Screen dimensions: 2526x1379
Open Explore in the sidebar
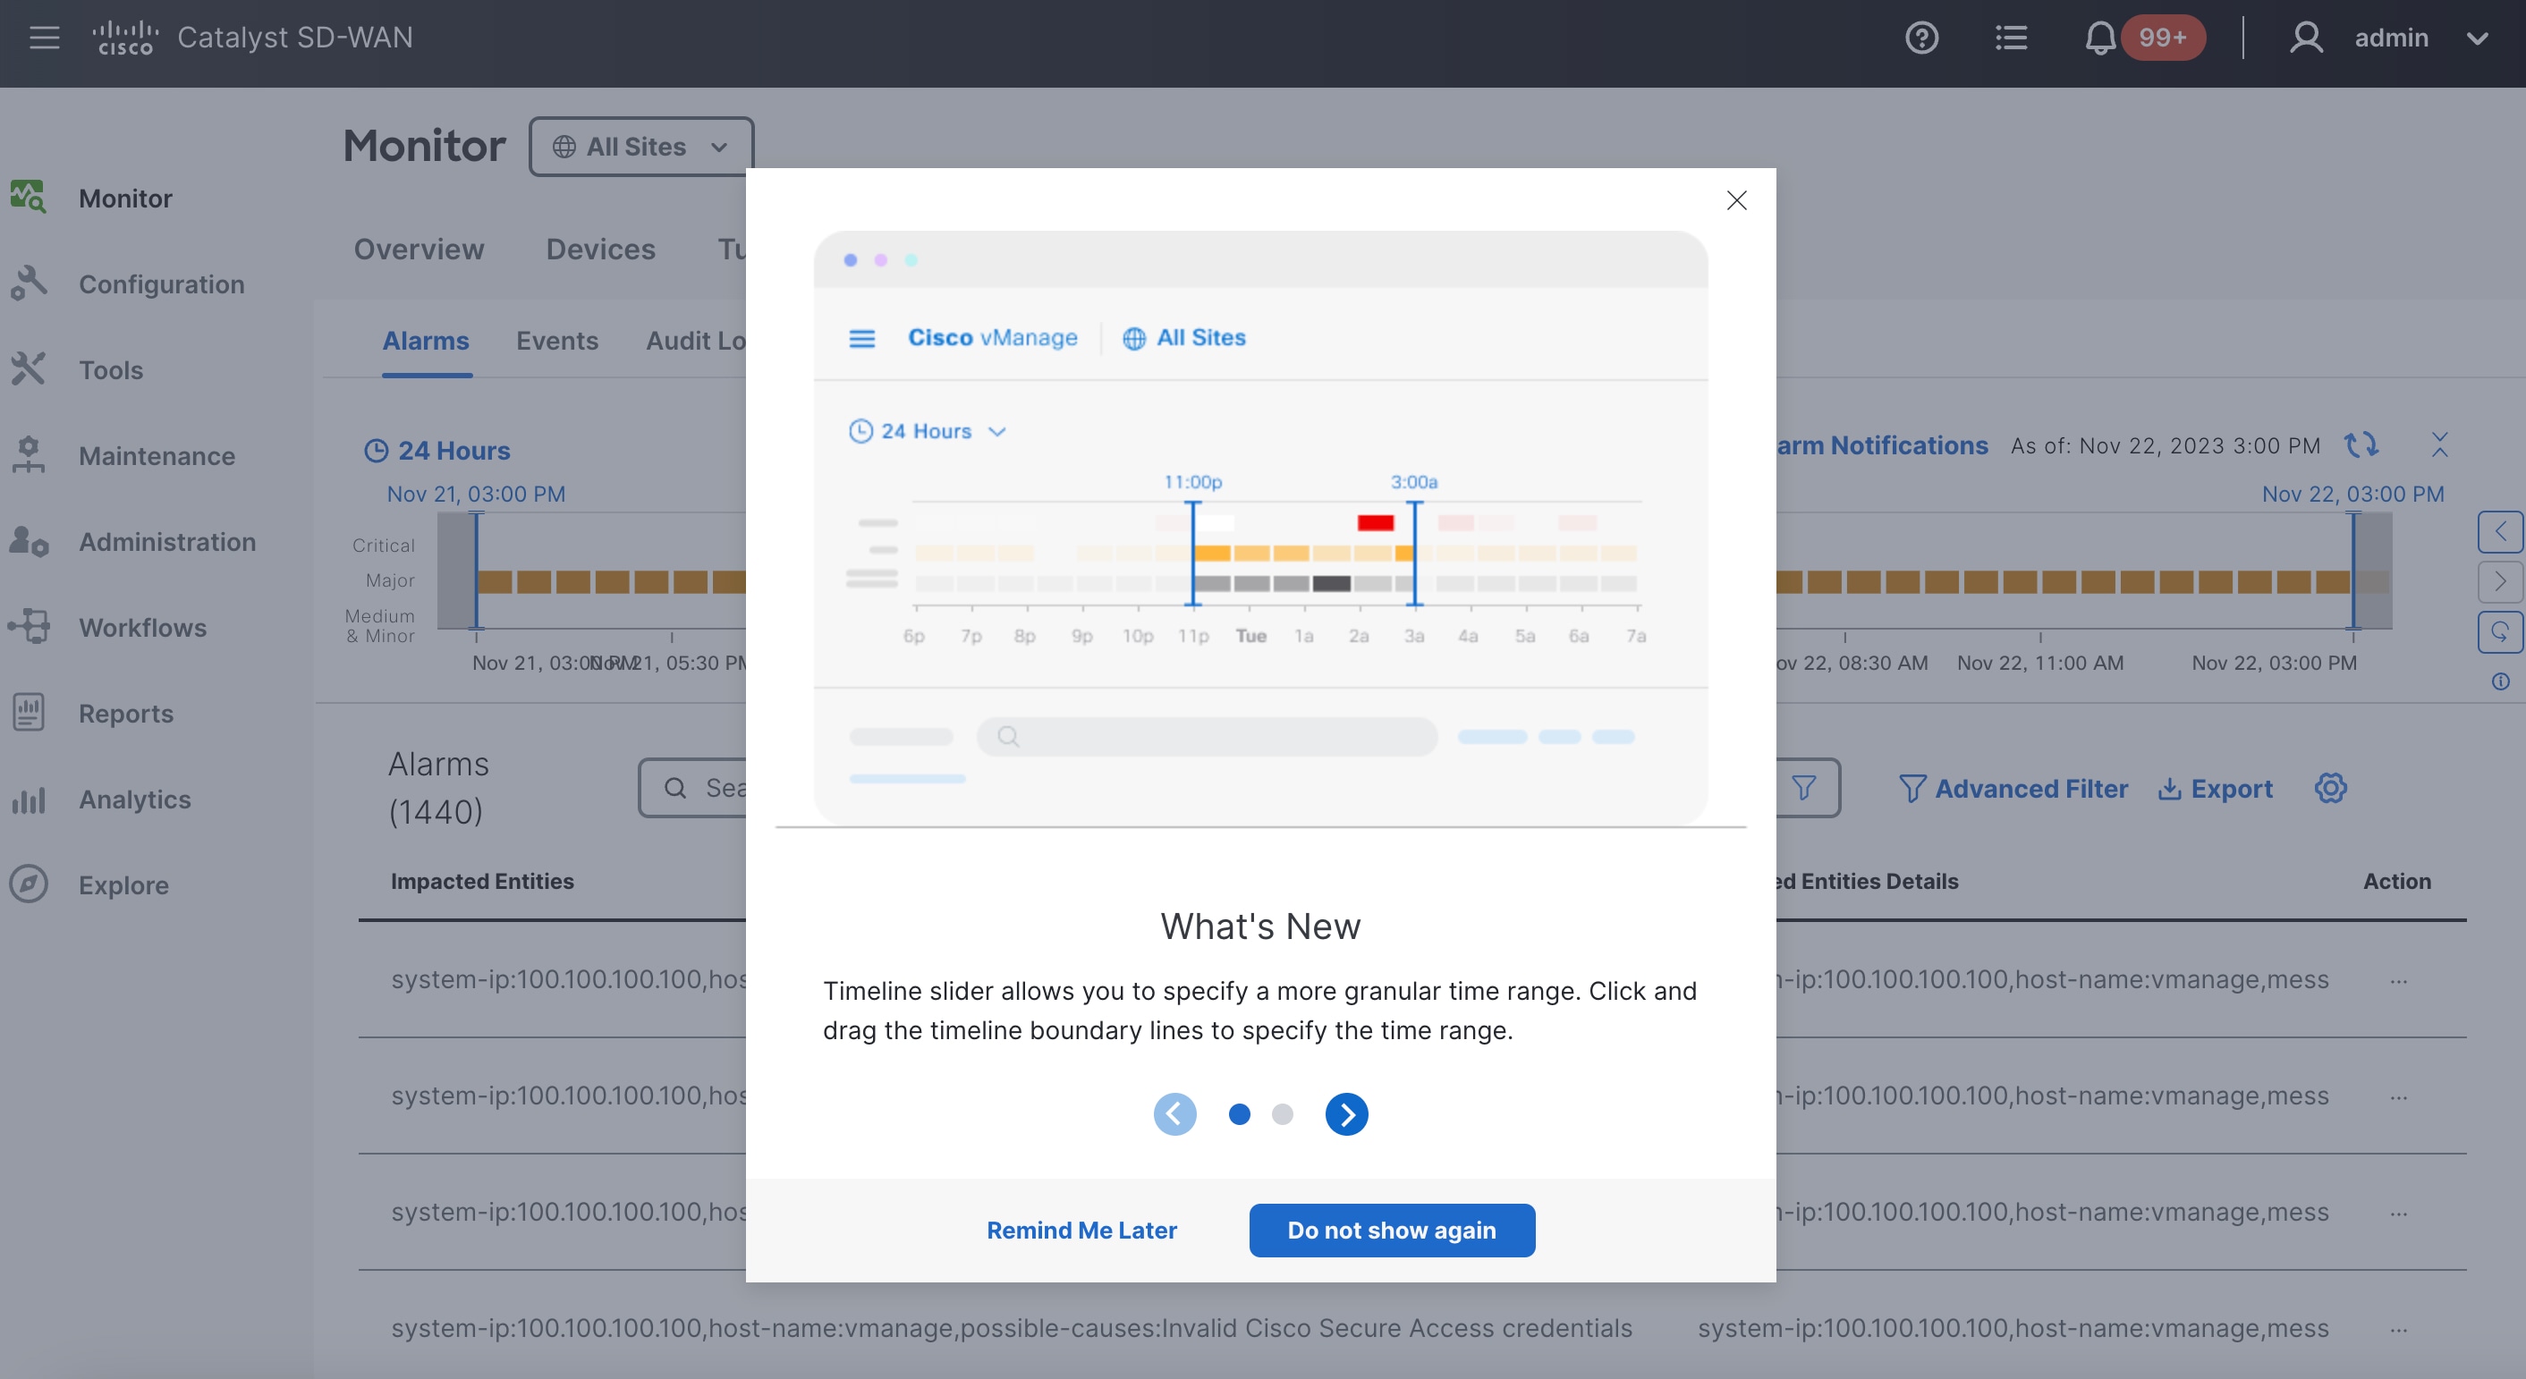pyautogui.click(x=123, y=885)
